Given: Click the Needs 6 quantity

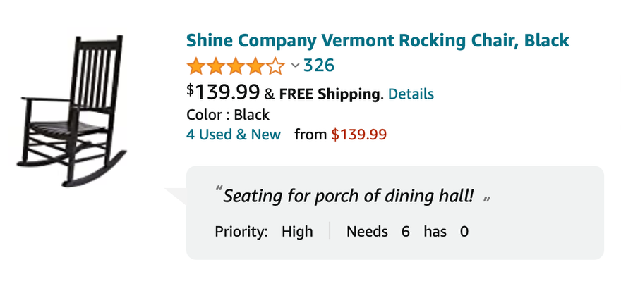Looking at the screenshot, I should click(406, 231).
